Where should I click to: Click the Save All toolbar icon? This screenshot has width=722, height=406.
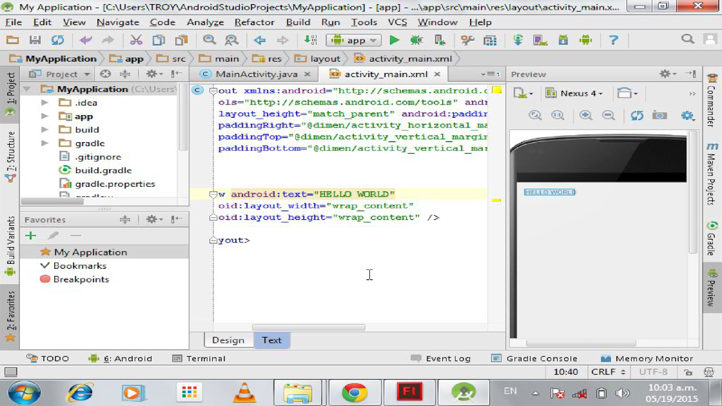(x=35, y=40)
